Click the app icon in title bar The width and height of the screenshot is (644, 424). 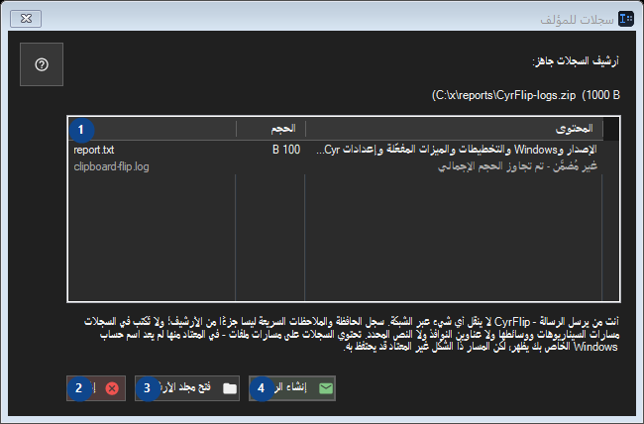(626, 19)
